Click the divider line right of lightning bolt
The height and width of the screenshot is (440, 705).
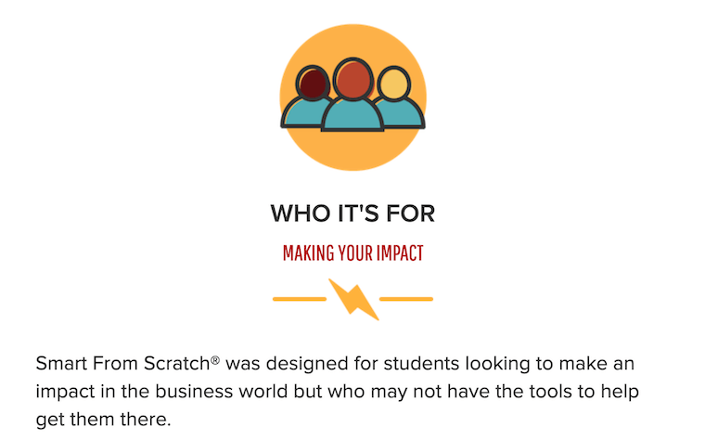click(406, 299)
